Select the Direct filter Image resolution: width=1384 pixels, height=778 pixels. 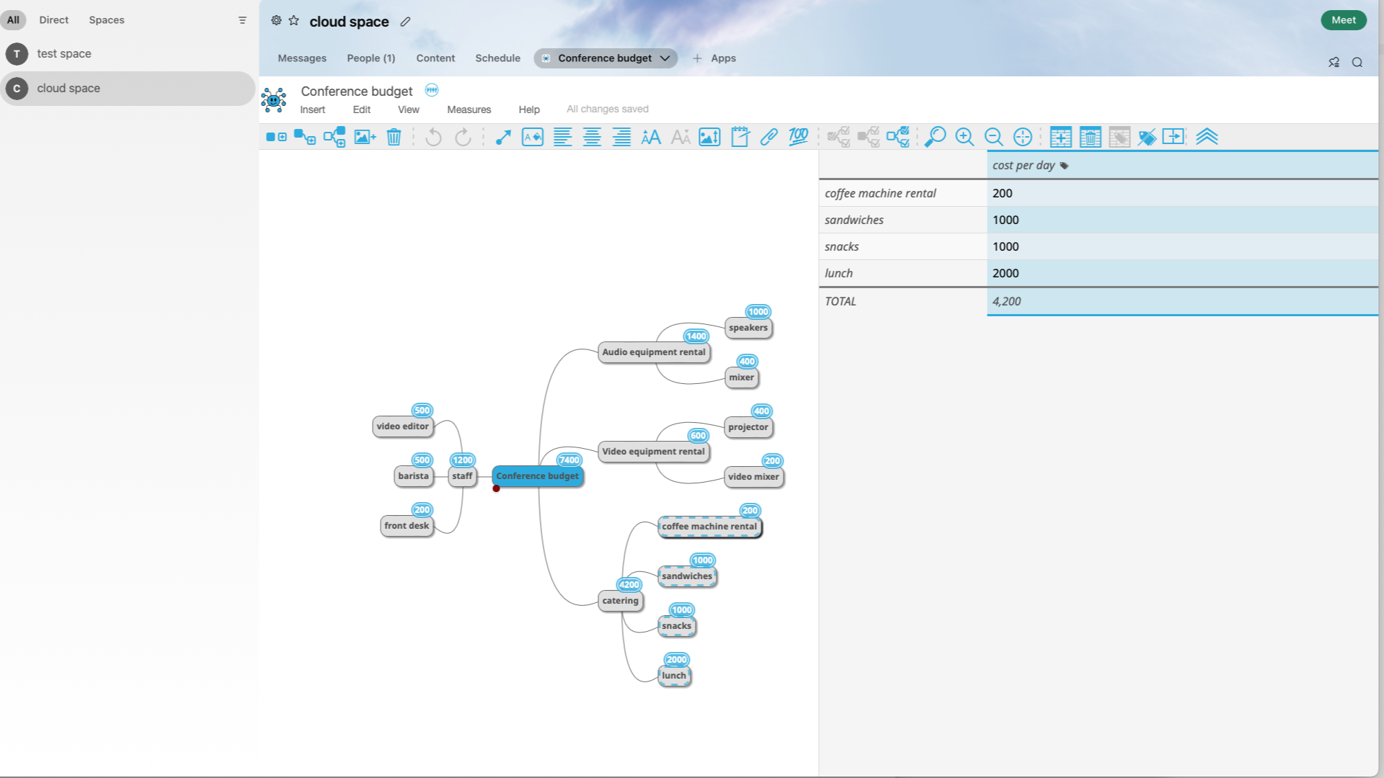click(53, 20)
